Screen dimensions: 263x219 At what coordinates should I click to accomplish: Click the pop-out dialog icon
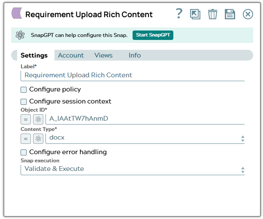coord(195,14)
